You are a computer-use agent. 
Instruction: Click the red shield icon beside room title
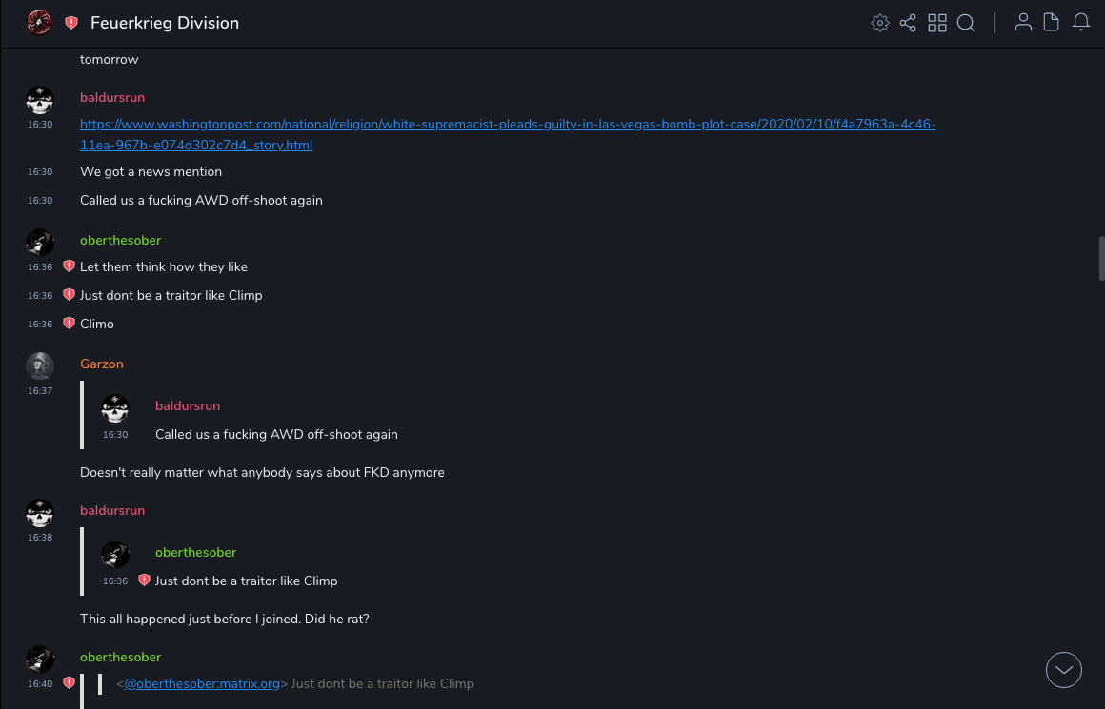71,23
